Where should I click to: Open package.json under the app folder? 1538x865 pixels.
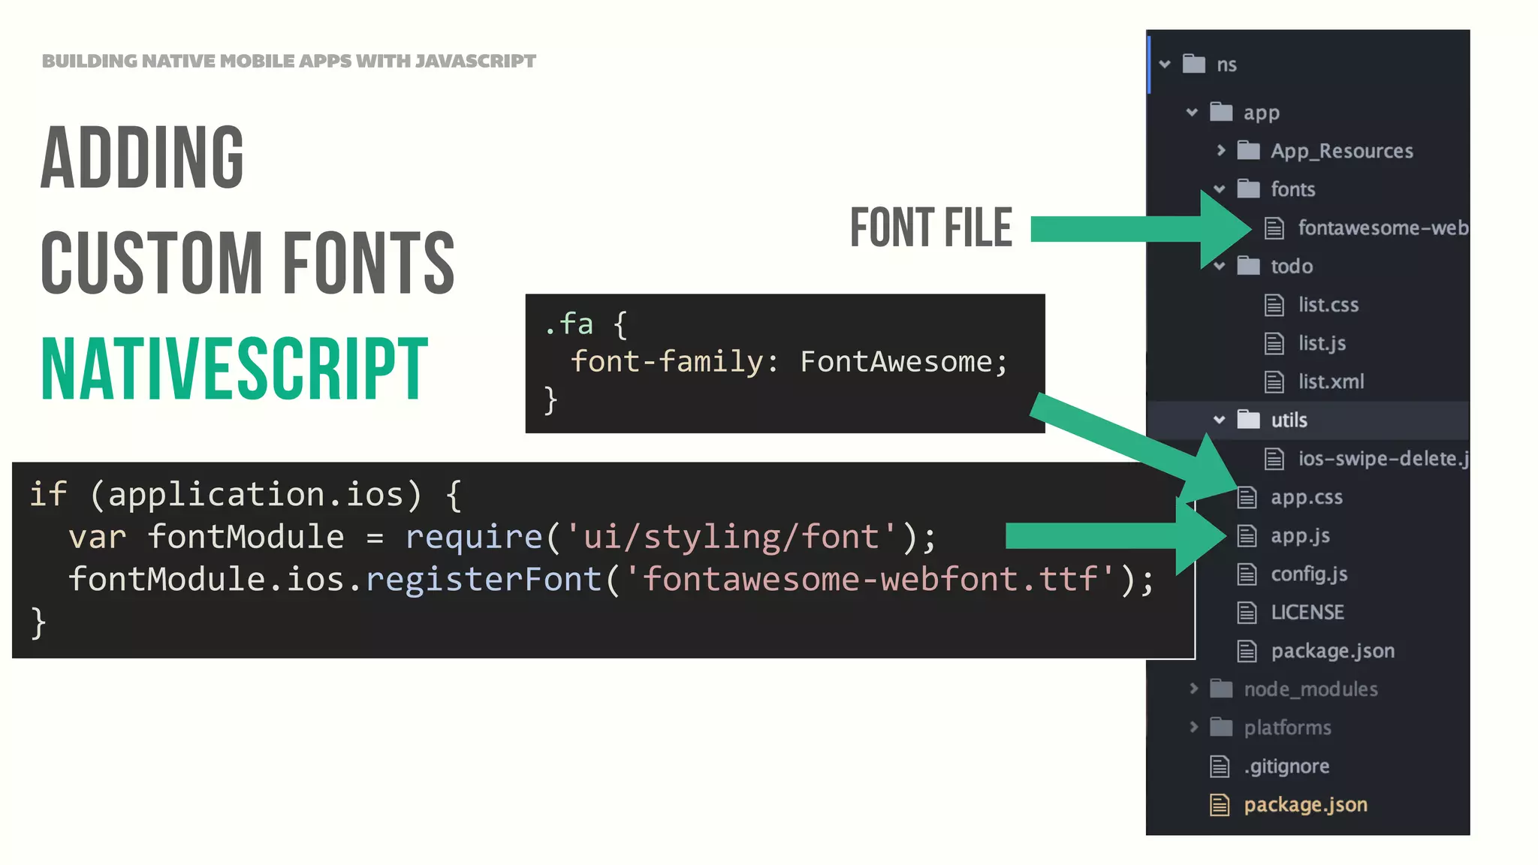[x=1333, y=651]
